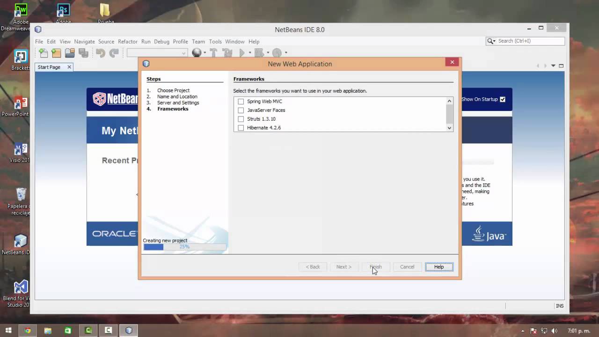
Task: Enable the Struts 1.3.10 framework checkbox
Action: point(241,119)
